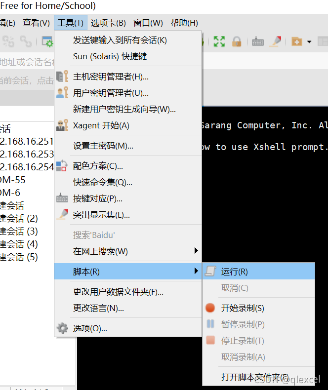Click the Xagent agent icon

pos(62,125)
